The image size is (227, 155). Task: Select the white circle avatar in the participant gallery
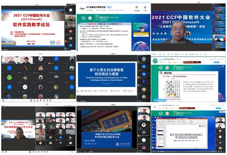(x=25, y=87)
